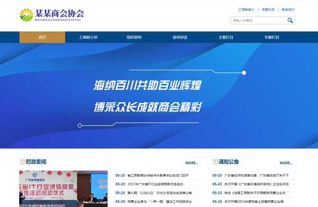Image resolution: width=318 pixels, height=207 pixels.
Task: Click the 某某商会协会 logo
Action: coord(52,15)
